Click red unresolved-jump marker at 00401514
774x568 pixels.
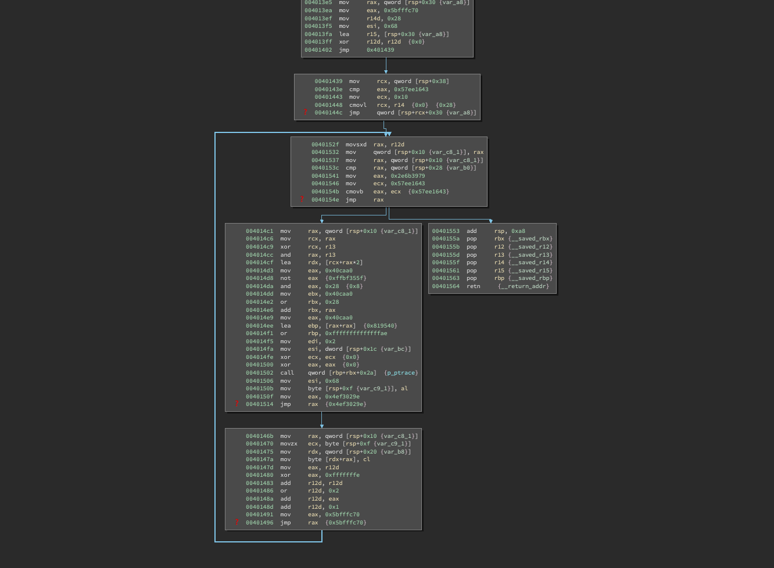236,404
